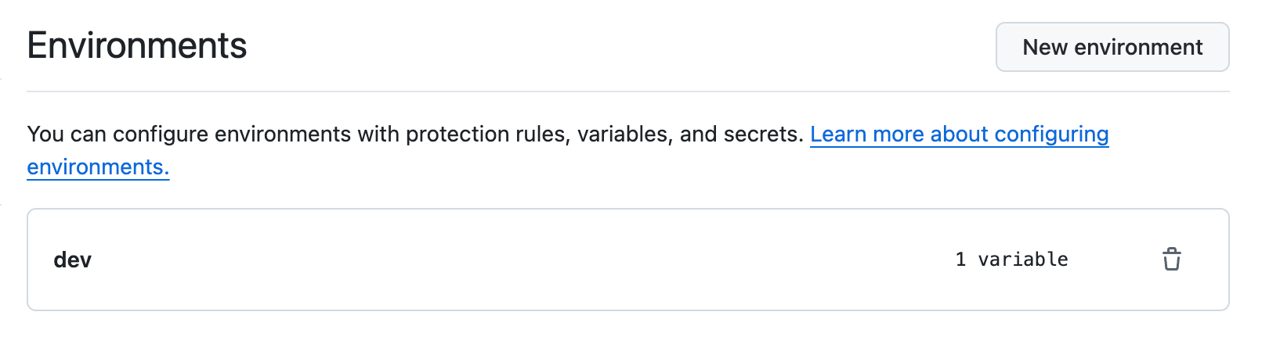The height and width of the screenshot is (344, 1280).
Task: Hit the trash icon in the dev row
Action: coord(1171,259)
